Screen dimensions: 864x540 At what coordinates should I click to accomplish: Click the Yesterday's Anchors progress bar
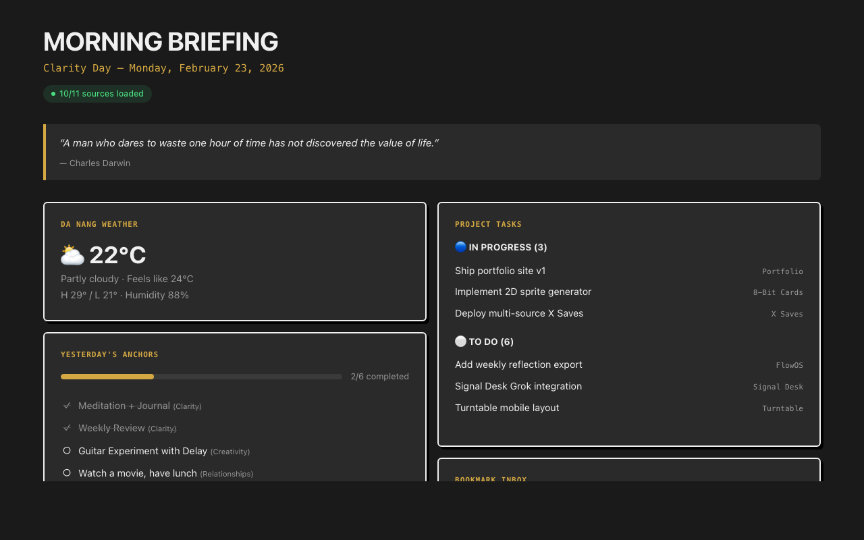pyautogui.click(x=201, y=376)
